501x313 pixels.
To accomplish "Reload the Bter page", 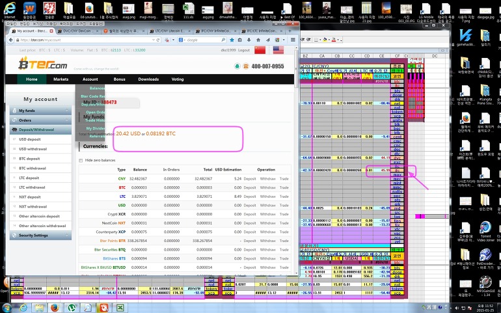I will point(158,40).
